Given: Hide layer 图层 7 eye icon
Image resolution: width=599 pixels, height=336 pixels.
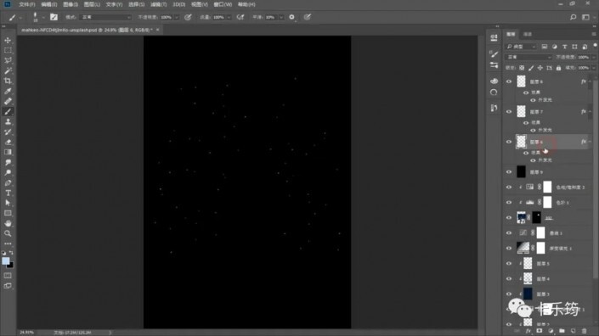Looking at the screenshot, I should tap(509, 112).
